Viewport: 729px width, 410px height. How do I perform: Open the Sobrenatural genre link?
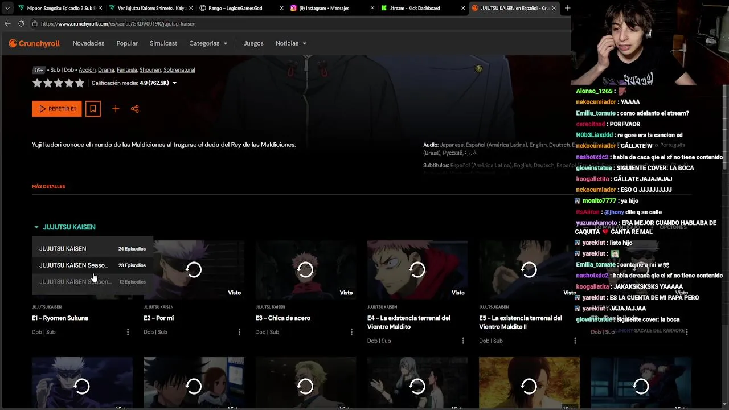pyautogui.click(x=179, y=70)
